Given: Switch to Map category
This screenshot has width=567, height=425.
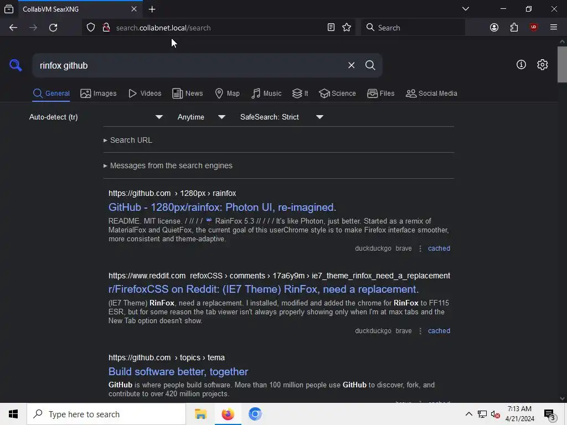Looking at the screenshot, I should [x=227, y=93].
